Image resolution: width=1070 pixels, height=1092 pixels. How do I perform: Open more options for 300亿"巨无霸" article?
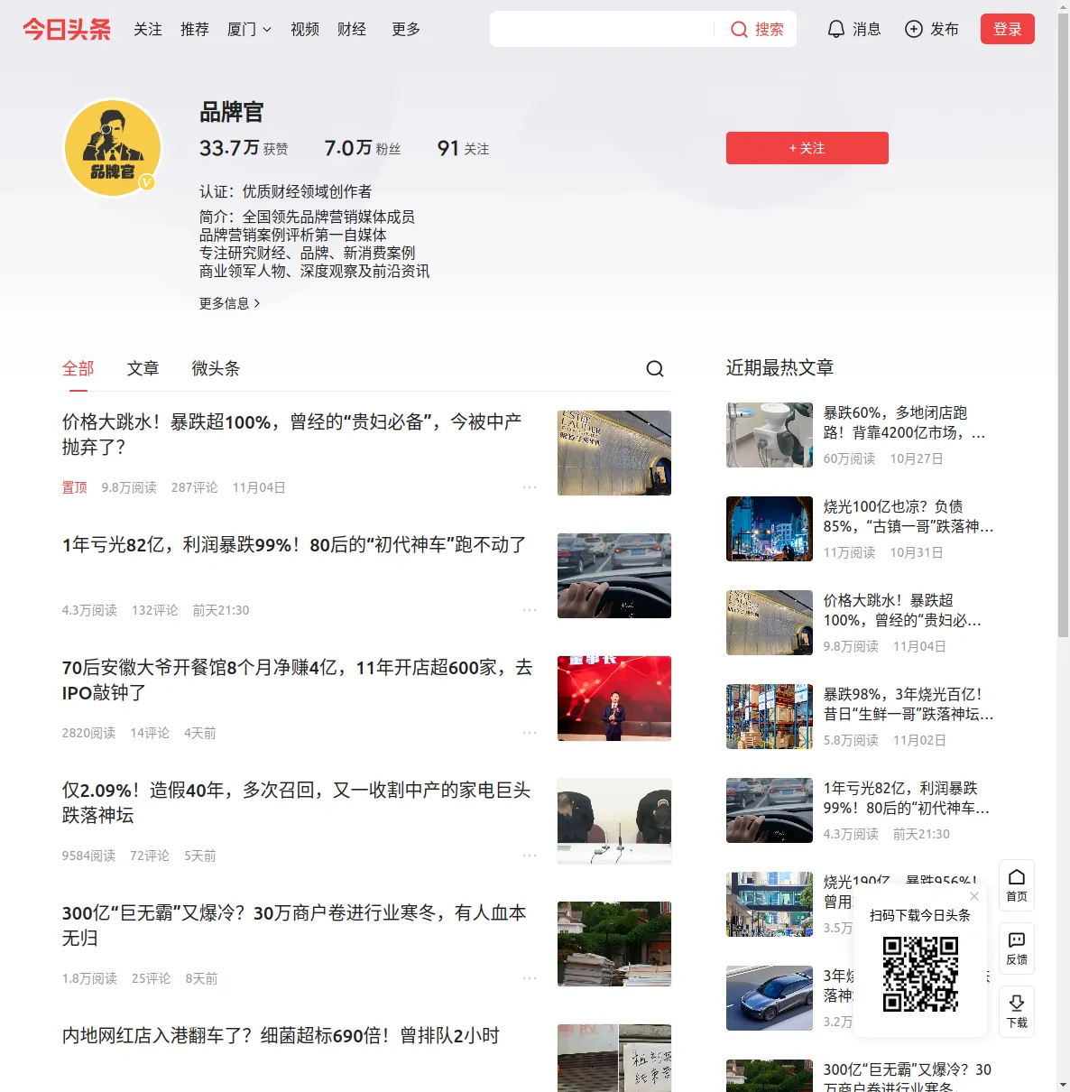(530, 978)
